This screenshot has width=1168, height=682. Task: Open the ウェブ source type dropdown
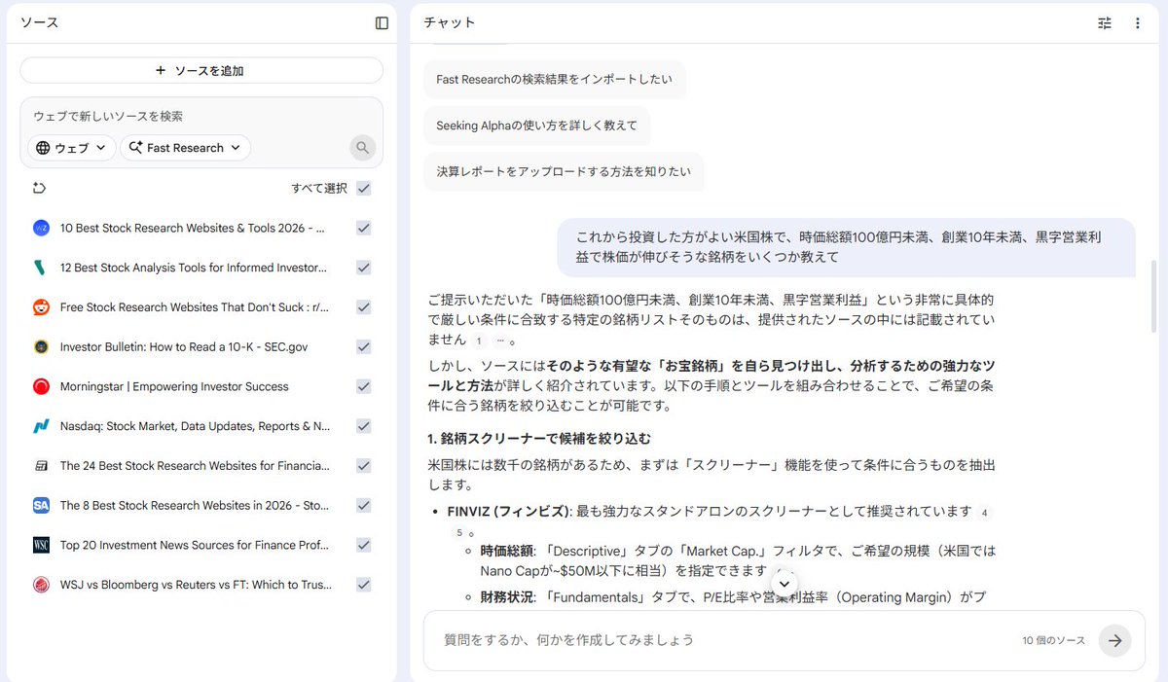71,148
